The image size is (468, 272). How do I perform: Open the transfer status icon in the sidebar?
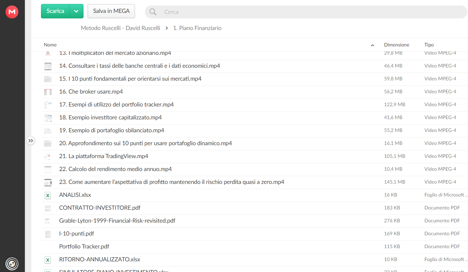(12, 264)
